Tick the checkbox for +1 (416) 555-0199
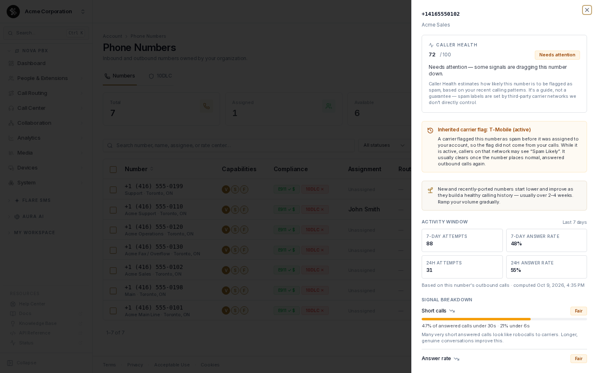The width and height of the screenshot is (597, 373). coord(113,190)
